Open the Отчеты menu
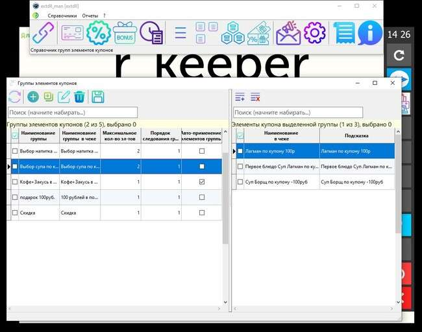This screenshot has width=422, height=332. (90, 16)
